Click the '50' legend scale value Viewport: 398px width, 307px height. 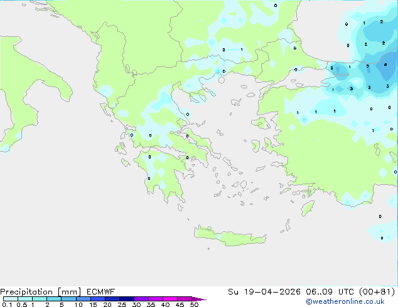(x=194, y=304)
